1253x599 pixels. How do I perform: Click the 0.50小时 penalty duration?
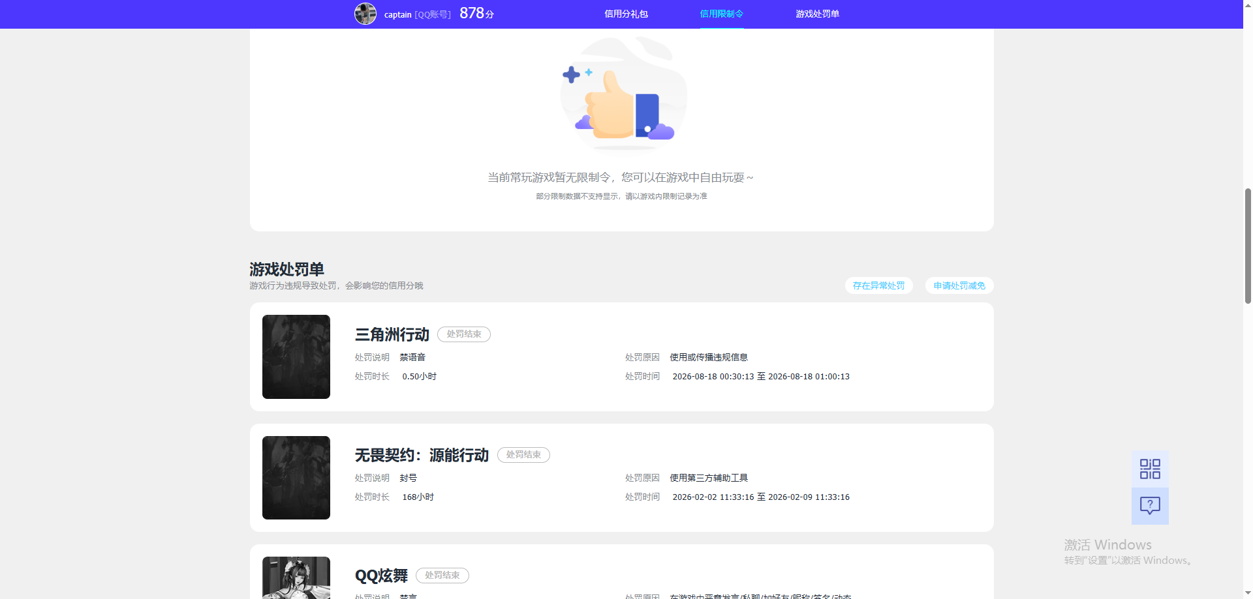tap(420, 376)
